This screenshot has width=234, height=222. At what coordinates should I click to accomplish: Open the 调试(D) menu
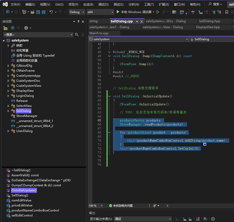pyautogui.click(x=103, y=5)
